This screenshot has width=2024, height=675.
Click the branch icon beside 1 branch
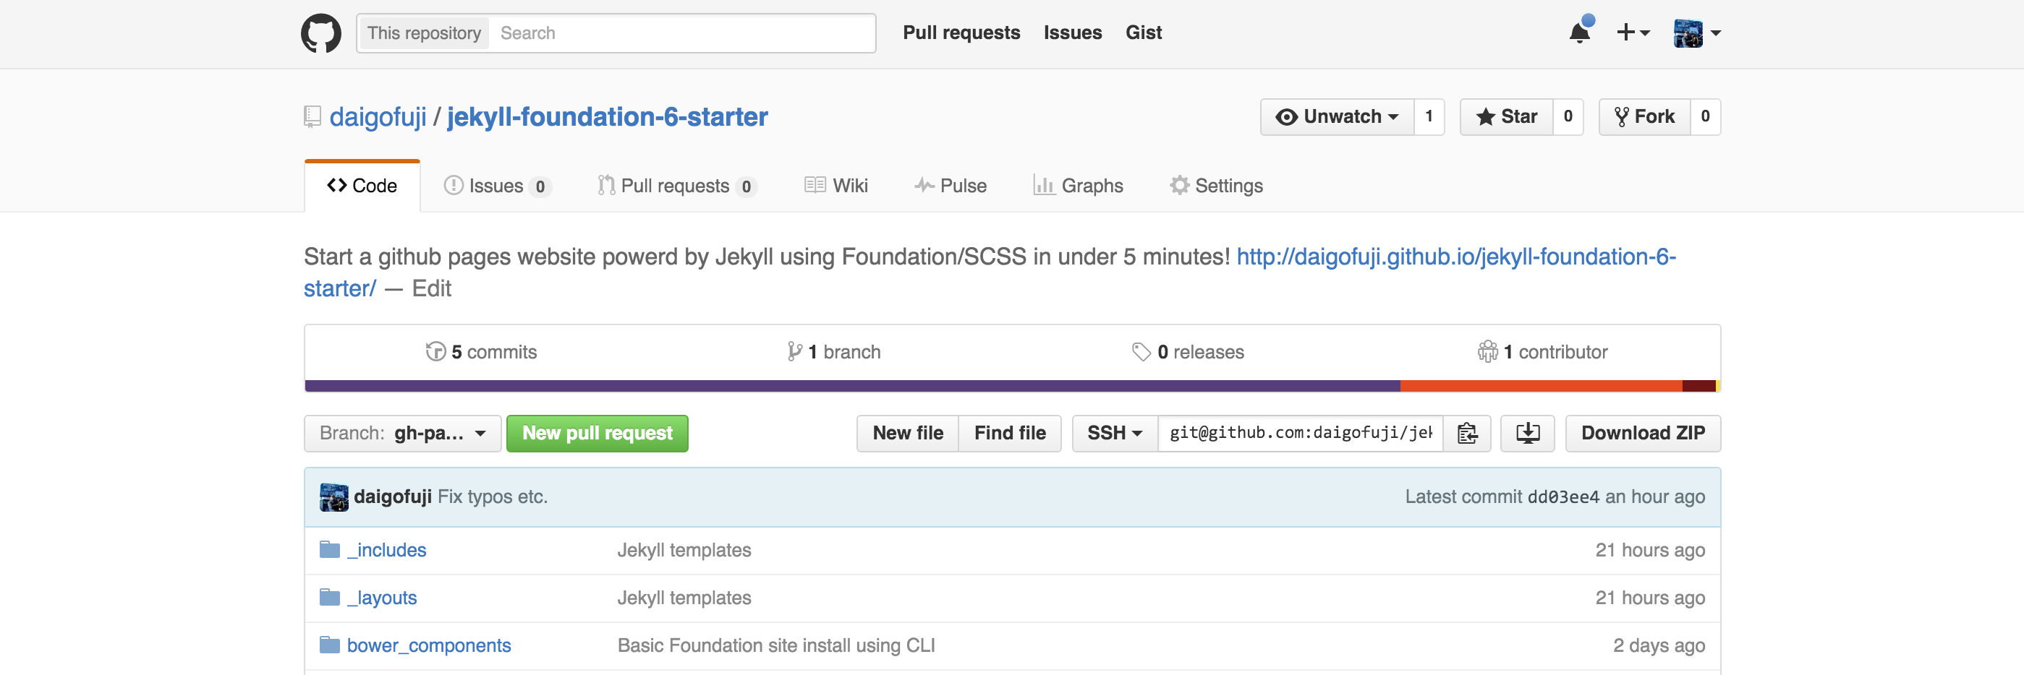(794, 352)
